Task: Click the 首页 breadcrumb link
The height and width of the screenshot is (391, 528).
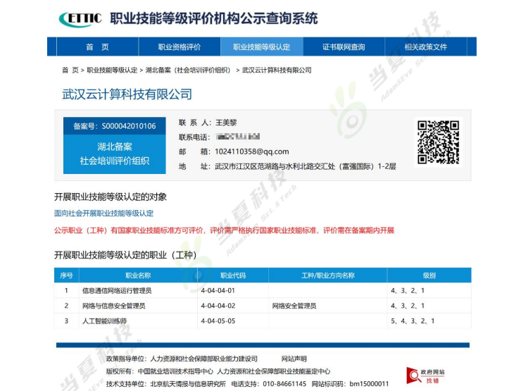Action: click(x=70, y=70)
